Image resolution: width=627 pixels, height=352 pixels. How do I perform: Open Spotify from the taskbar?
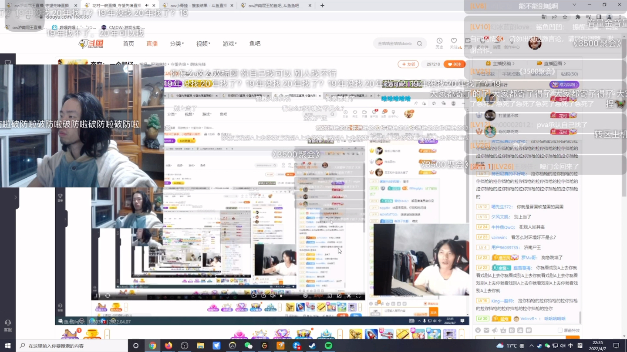[328, 346]
